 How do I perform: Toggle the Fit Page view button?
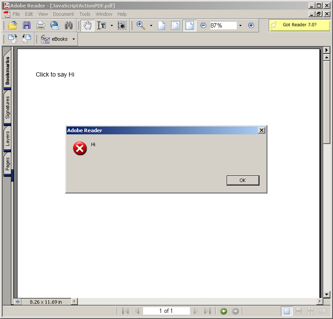pyautogui.click(x=175, y=25)
